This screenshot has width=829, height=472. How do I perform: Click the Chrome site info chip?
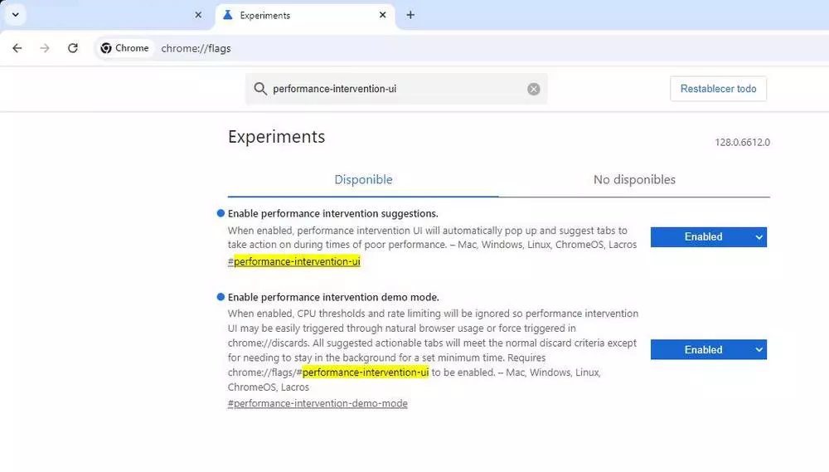point(125,48)
